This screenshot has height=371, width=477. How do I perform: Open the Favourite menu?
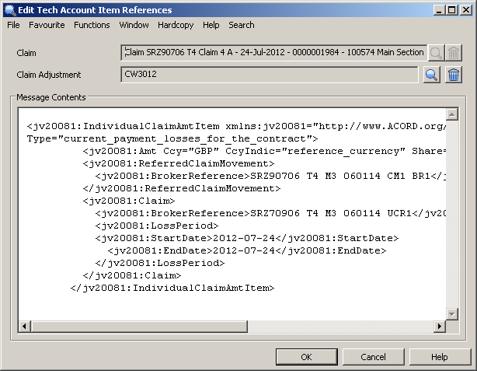47,25
